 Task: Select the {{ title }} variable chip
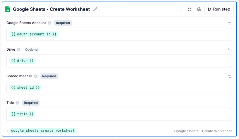pos(22,114)
